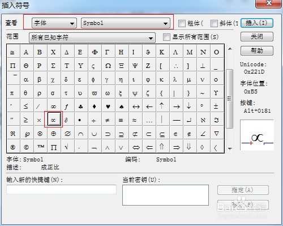Select the copyright symbol
Screen dimensions: 283x226
point(26,147)
